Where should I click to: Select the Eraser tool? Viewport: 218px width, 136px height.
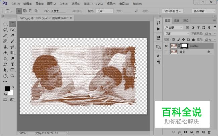coord(5,53)
